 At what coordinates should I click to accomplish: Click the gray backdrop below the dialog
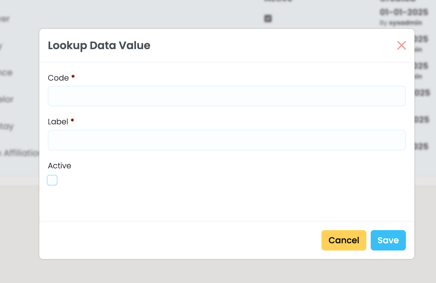[215, 271]
